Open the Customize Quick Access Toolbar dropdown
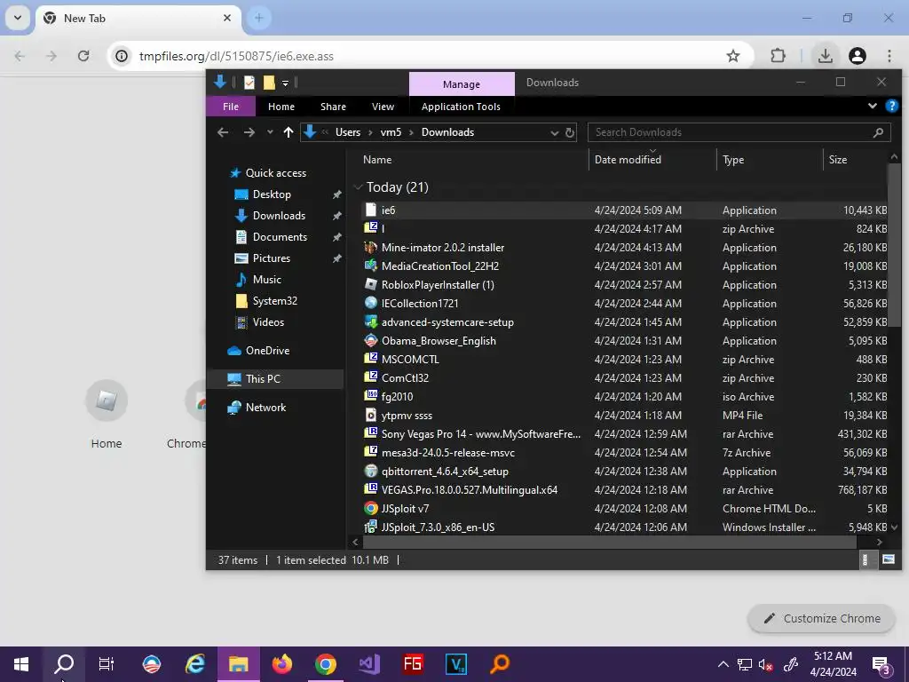Viewport: 909px width, 682px height. [285, 83]
